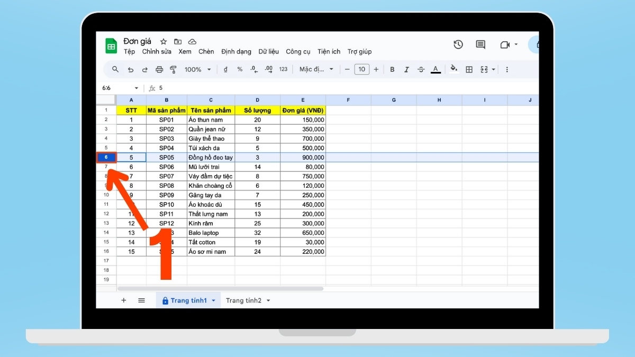The width and height of the screenshot is (635, 357).
Task: Open the comments panel icon
Action: click(x=480, y=45)
